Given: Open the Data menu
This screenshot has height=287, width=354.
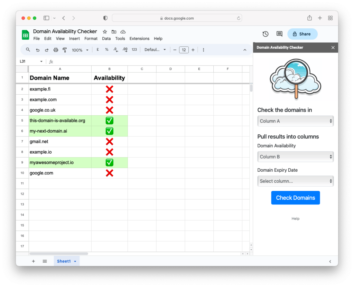Looking at the screenshot, I should tap(106, 39).
